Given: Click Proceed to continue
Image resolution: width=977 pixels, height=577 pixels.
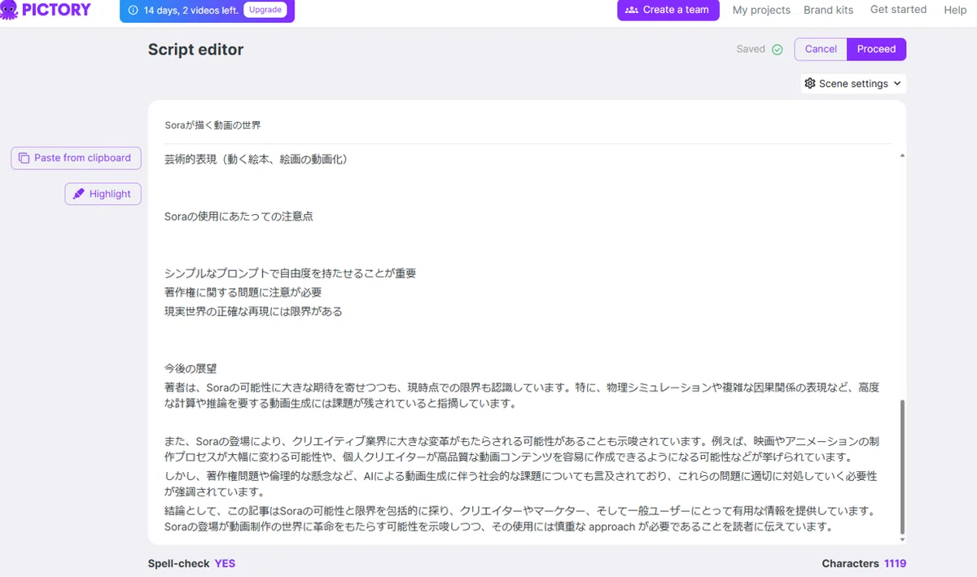Looking at the screenshot, I should 876,49.
